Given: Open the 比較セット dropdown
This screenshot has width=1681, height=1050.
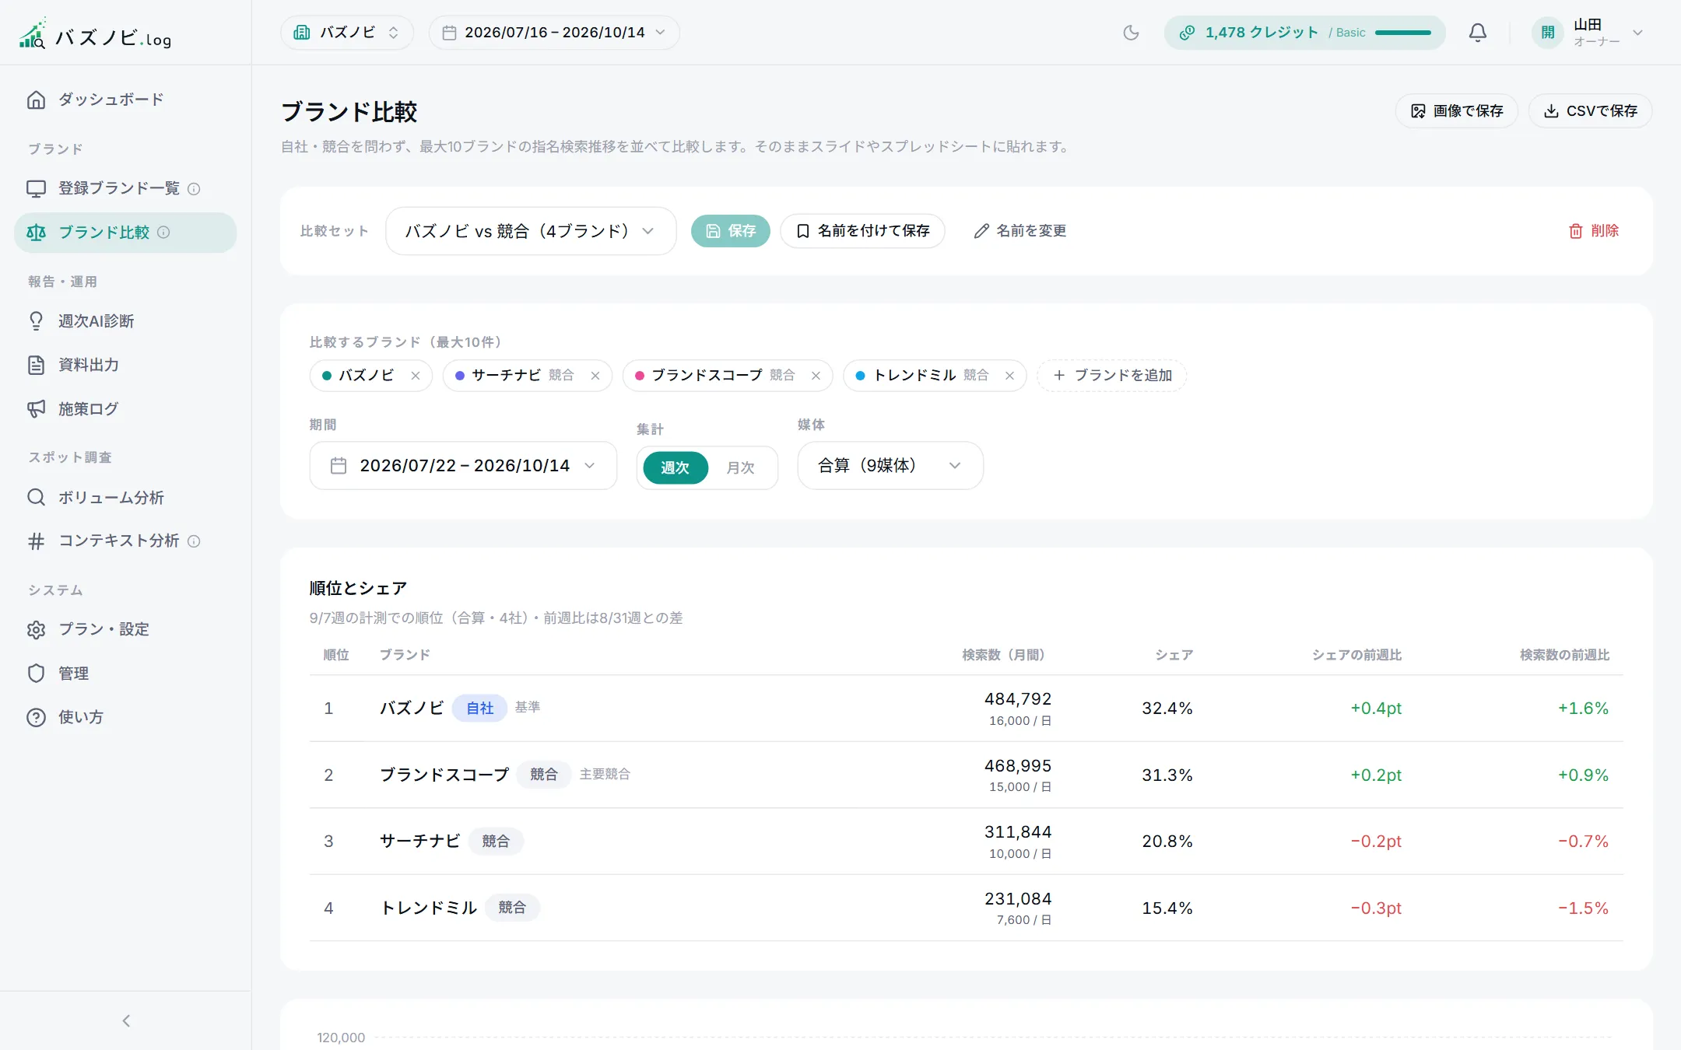Looking at the screenshot, I should [x=531, y=231].
